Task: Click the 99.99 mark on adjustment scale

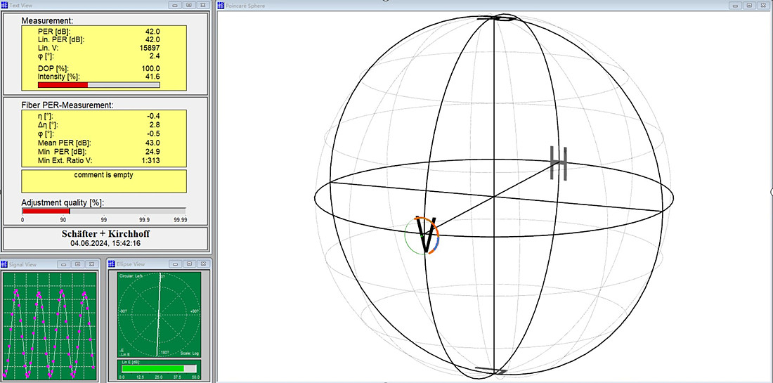Action: [181, 220]
